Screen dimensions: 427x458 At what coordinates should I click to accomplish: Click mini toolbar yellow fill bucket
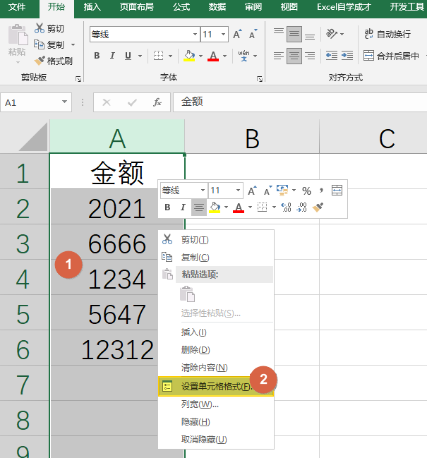(x=215, y=207)
